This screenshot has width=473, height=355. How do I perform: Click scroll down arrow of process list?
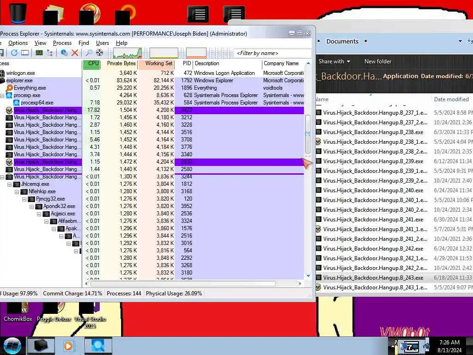308,276
